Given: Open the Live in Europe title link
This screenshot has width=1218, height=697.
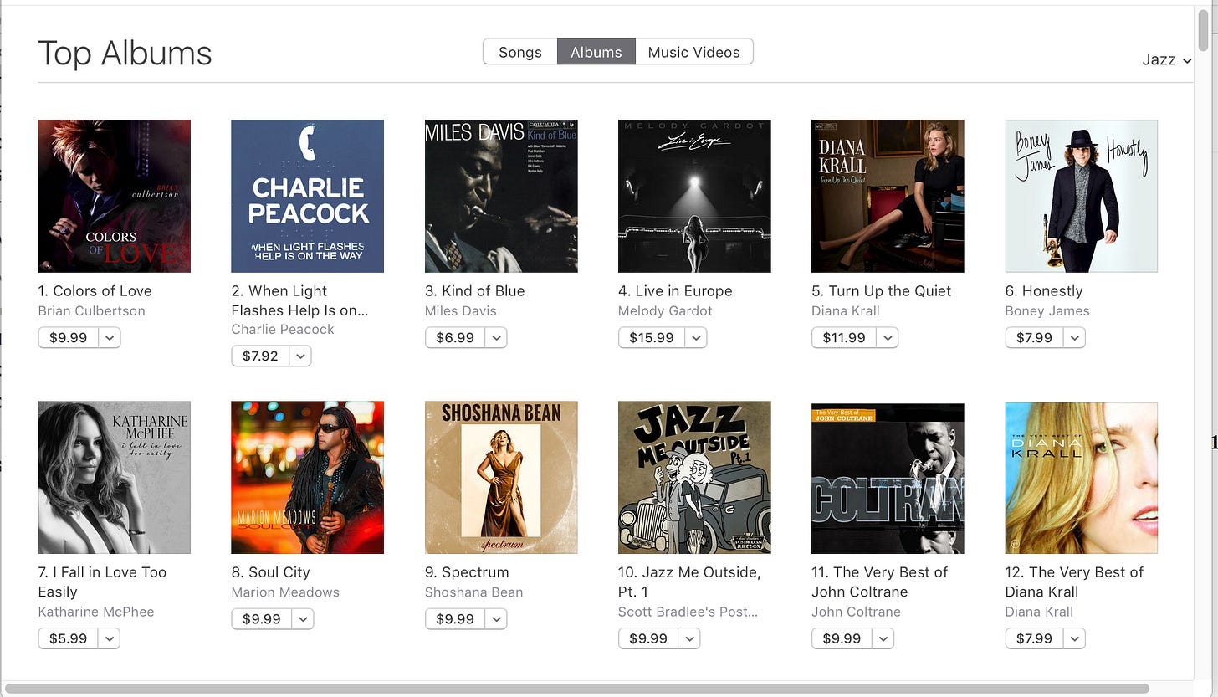Looking at the screenshot, I should [x=675, y=291].
